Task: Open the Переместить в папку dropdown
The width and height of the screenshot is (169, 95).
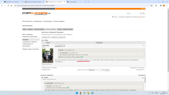Action: 96,70
